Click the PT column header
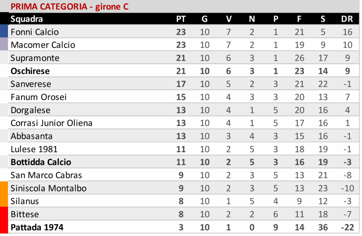Screen dimensions: 362x236 pos(181,19)
